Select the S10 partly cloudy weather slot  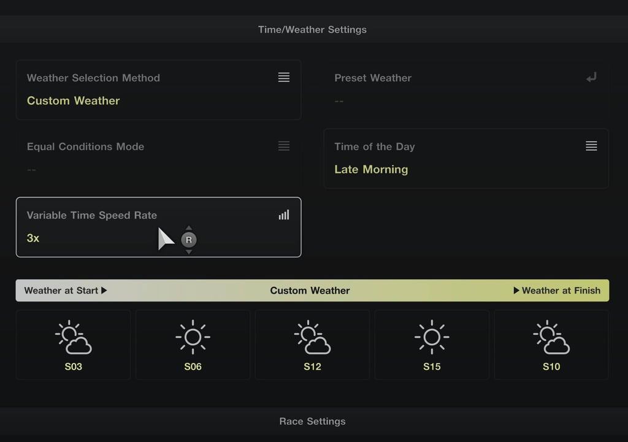551,345
